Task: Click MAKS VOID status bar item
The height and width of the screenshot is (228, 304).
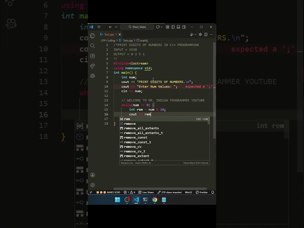Action: pyautogui.click(x=108, y=192)
